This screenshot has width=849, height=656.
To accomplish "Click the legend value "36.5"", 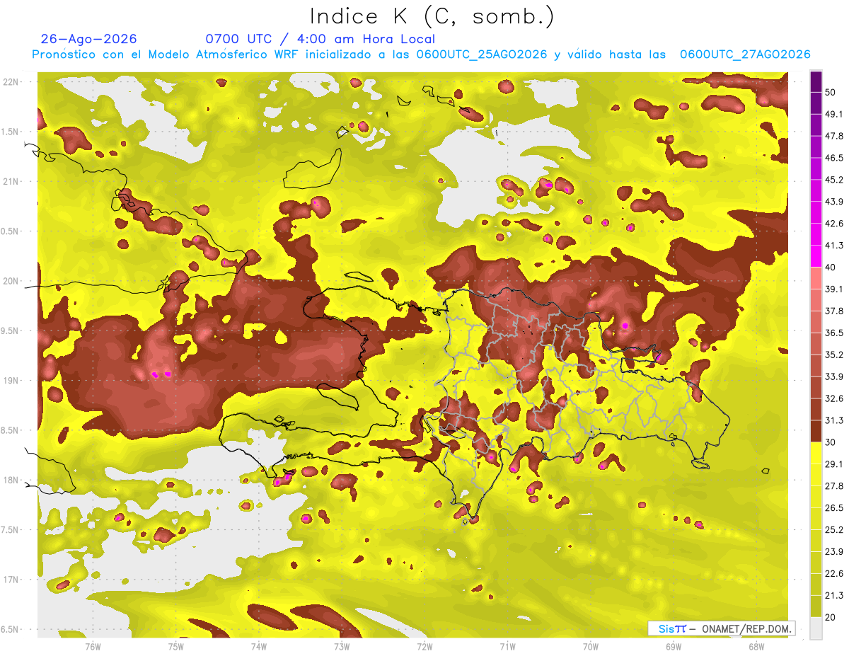I will [x=834, y=333].
